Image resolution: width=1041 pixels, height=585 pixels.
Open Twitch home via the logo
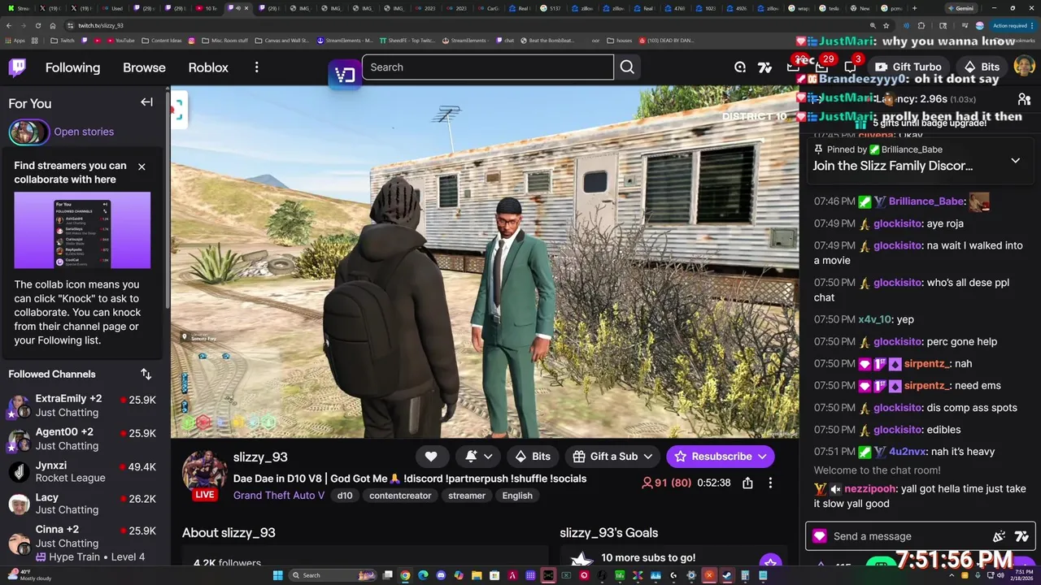[17, 67]
